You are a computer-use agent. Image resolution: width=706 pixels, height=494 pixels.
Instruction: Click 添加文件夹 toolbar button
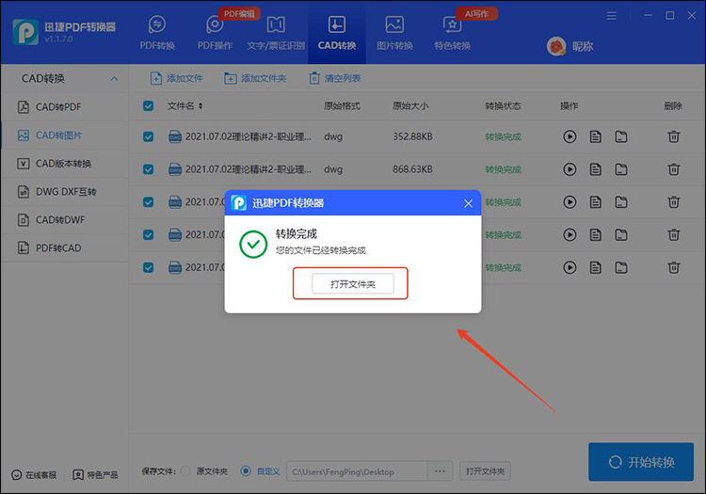(x=255, y=78)
